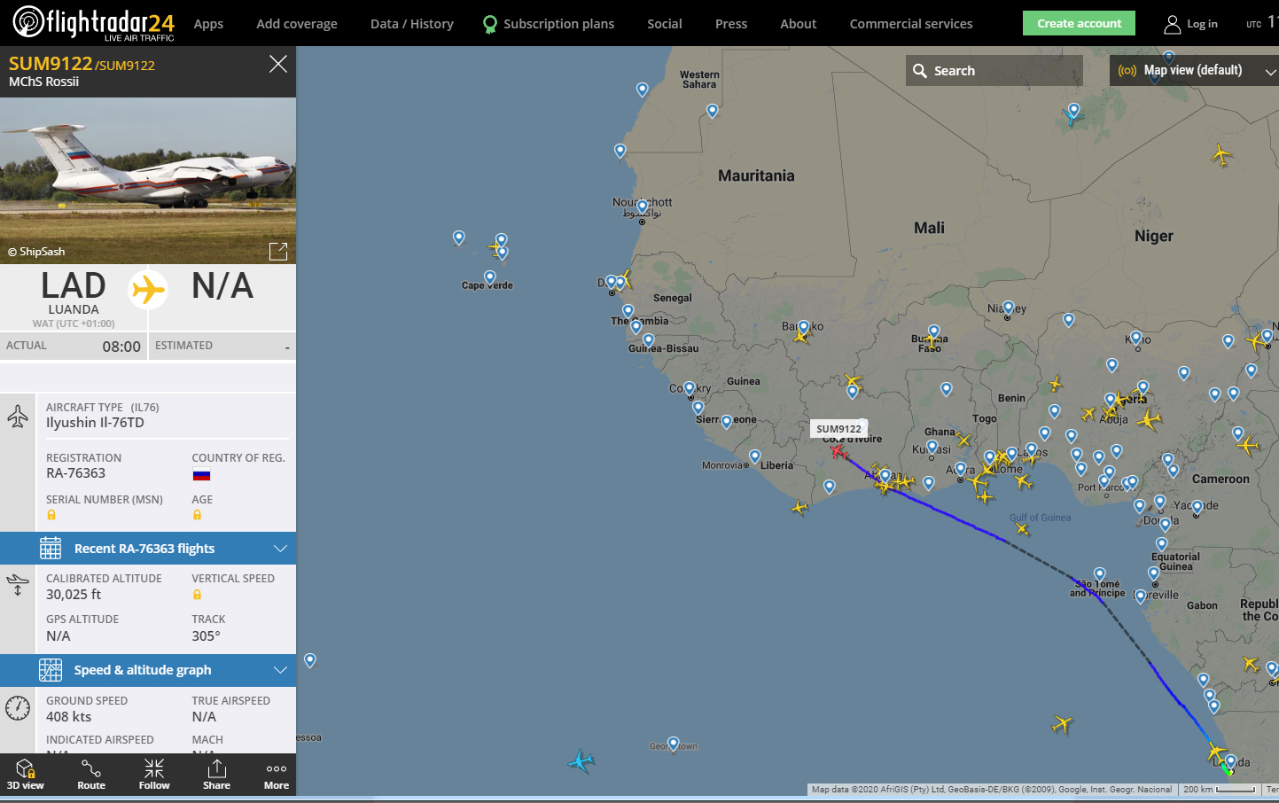
Task: Click the user account icon beside Log in
Action: pyautogui.click(x=1173, y=24)
